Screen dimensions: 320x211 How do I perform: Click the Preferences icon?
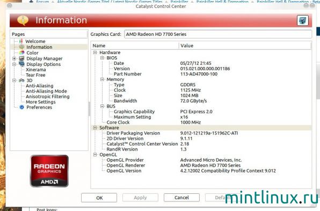click(x=21, y=107)
